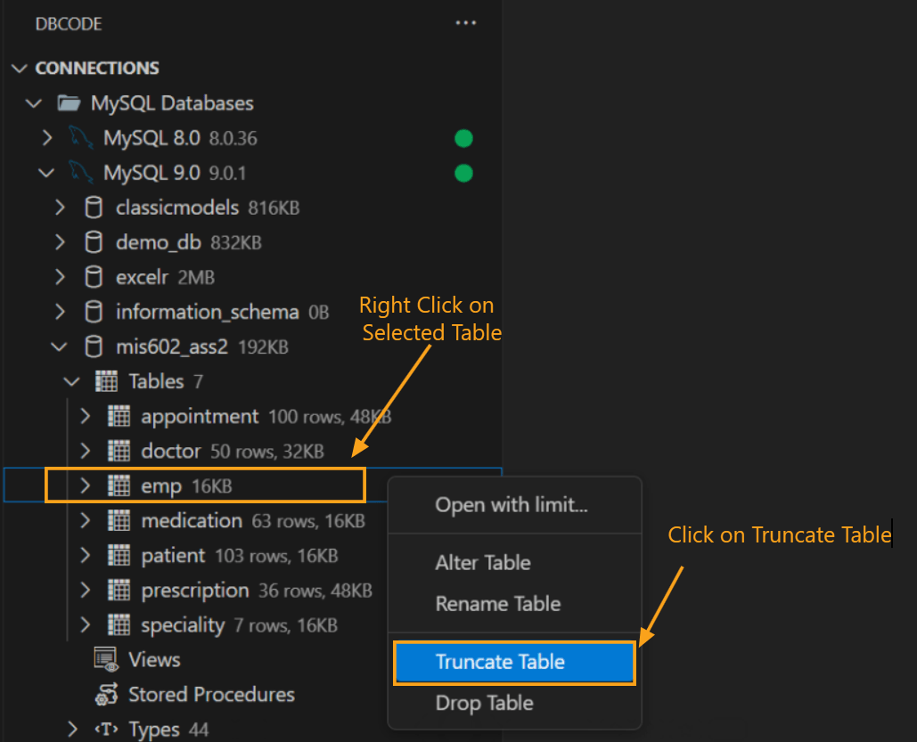Click Drop Table in the menu
Screen dimensions: 917x742
coord(484,703)
